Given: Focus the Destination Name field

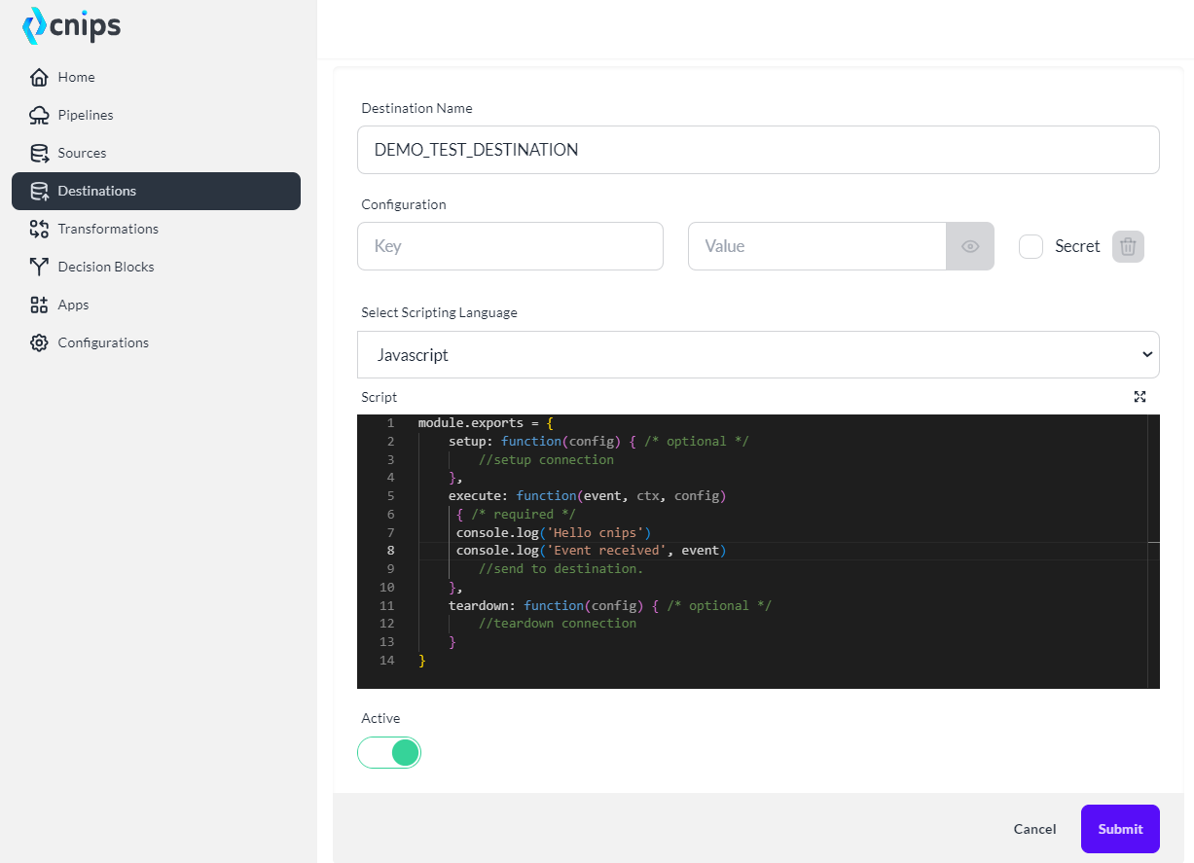Looking at the screenshot, I should [758, 150].
